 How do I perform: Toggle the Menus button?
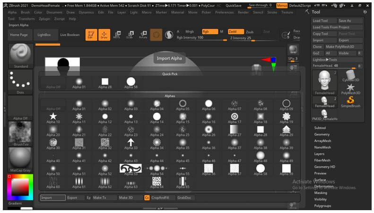tap(282, 5)
